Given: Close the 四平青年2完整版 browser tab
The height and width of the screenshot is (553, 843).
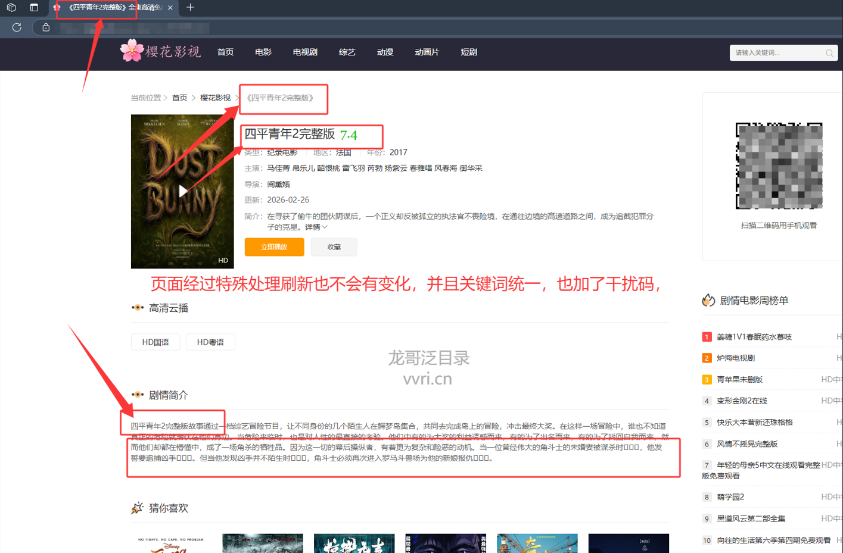Looking at the screenshot, I should (x=170, y=8).
